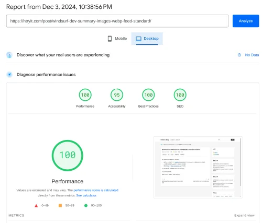
Task: Click the 0–49 legend text
Action: point(45,206)
